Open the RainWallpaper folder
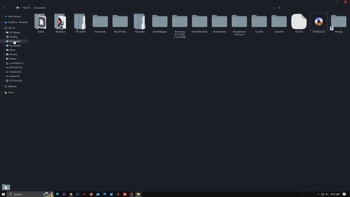Screen dimensions: 350x197 pyautogui.click(x=160, y=23)
